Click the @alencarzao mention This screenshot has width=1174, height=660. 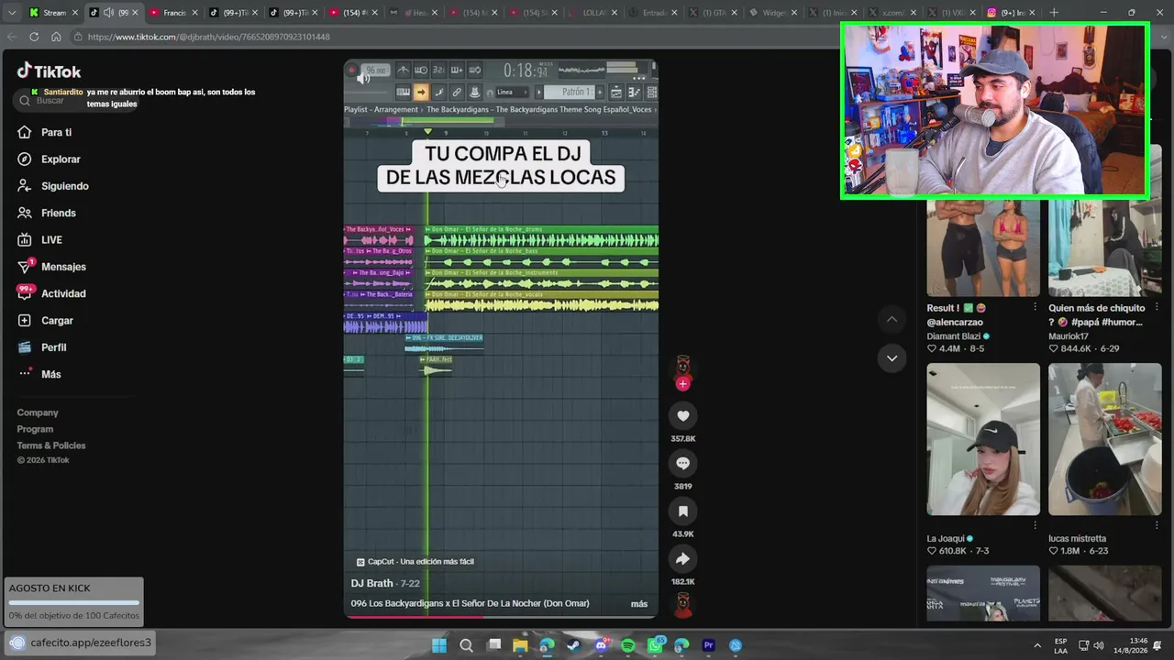[x=955, y=323]
